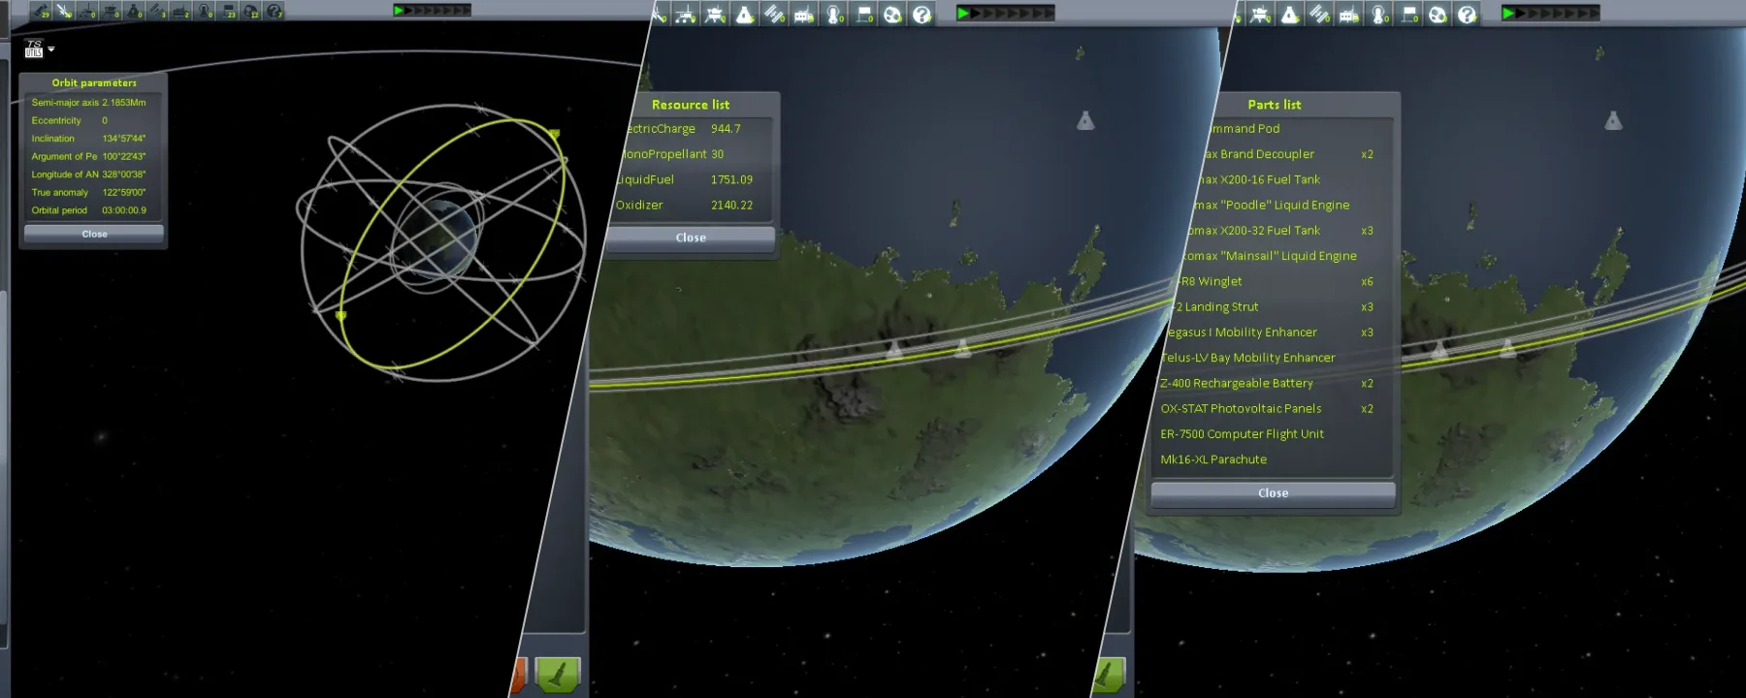Viewport: 1746px width, 698px height.
Task: Click the EVA kerbal icon in the Resource list view
Action: click(x=833, y=15)
